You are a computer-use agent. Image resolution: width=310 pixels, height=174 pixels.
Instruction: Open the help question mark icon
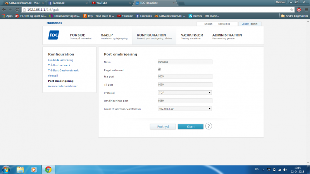[208, 126]
